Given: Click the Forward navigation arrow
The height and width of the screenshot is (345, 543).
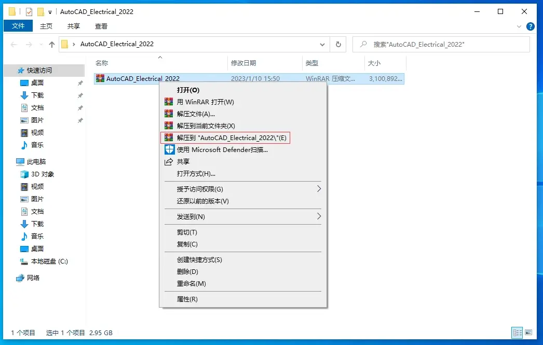Looking at the screenshot, I should click(x=29, y=44).
